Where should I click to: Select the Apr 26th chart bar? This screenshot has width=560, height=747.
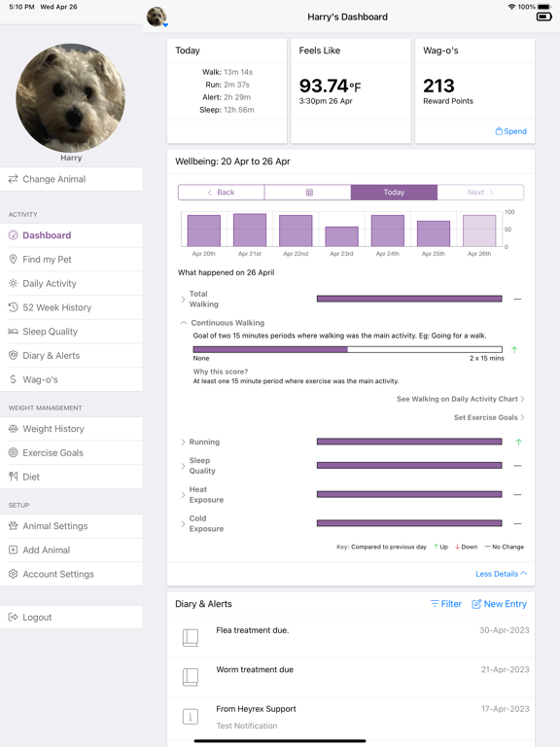pos(479,231)
